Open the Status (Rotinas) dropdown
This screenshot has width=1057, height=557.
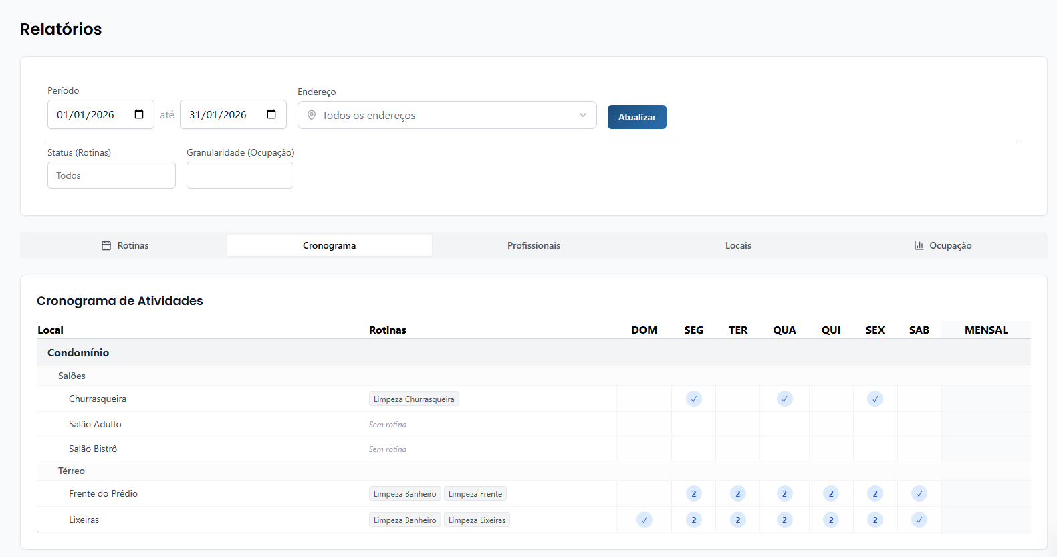coord(112,175)
